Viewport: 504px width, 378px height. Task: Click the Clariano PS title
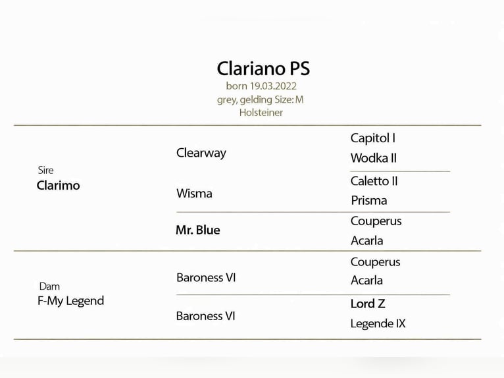point(263,68)
